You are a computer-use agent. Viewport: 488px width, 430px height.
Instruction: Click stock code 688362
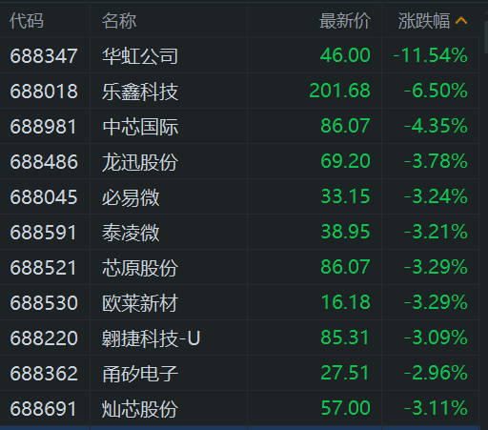(44, 374)
